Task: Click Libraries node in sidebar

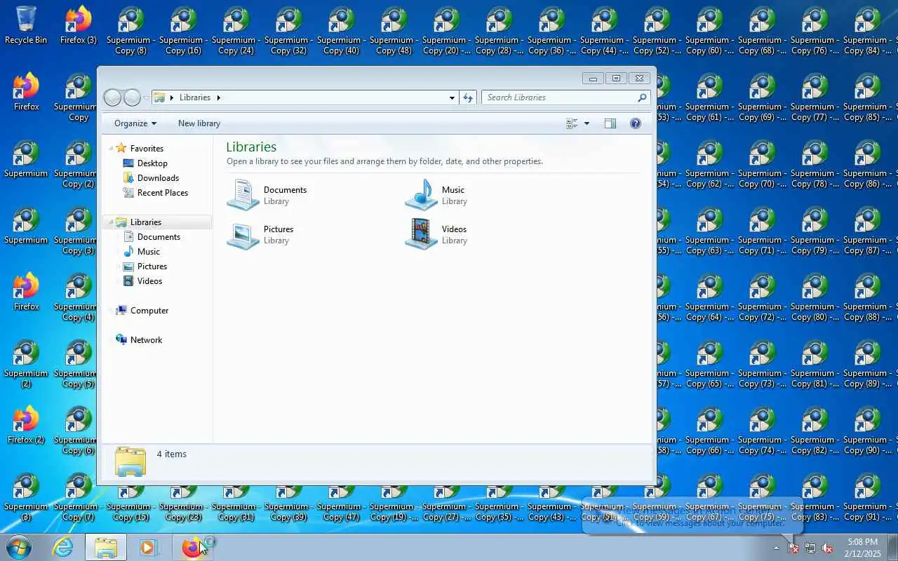Action: pyautogui.click(x=145, y=222)
